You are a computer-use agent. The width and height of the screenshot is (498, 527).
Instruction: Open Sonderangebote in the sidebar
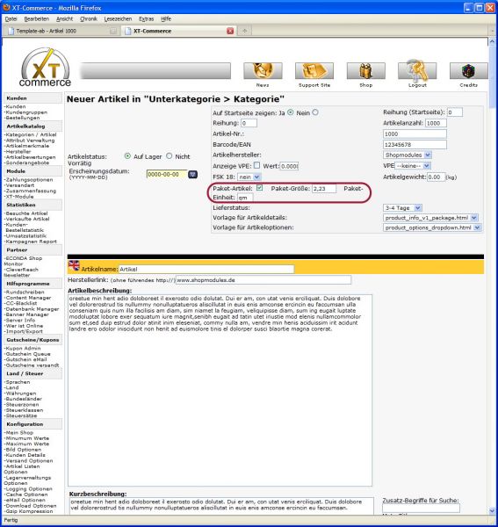point(26,162)
